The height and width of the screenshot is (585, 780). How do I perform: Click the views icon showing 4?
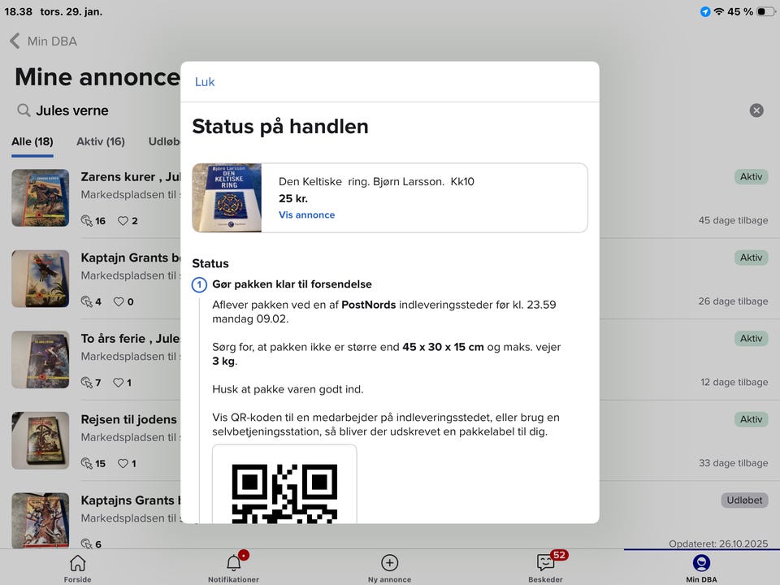[87, 301]
